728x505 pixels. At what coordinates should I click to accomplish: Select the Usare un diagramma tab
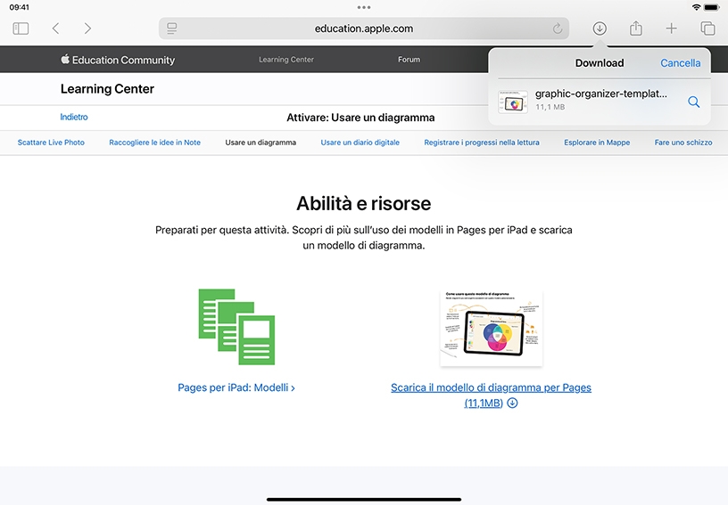[261, 143]
